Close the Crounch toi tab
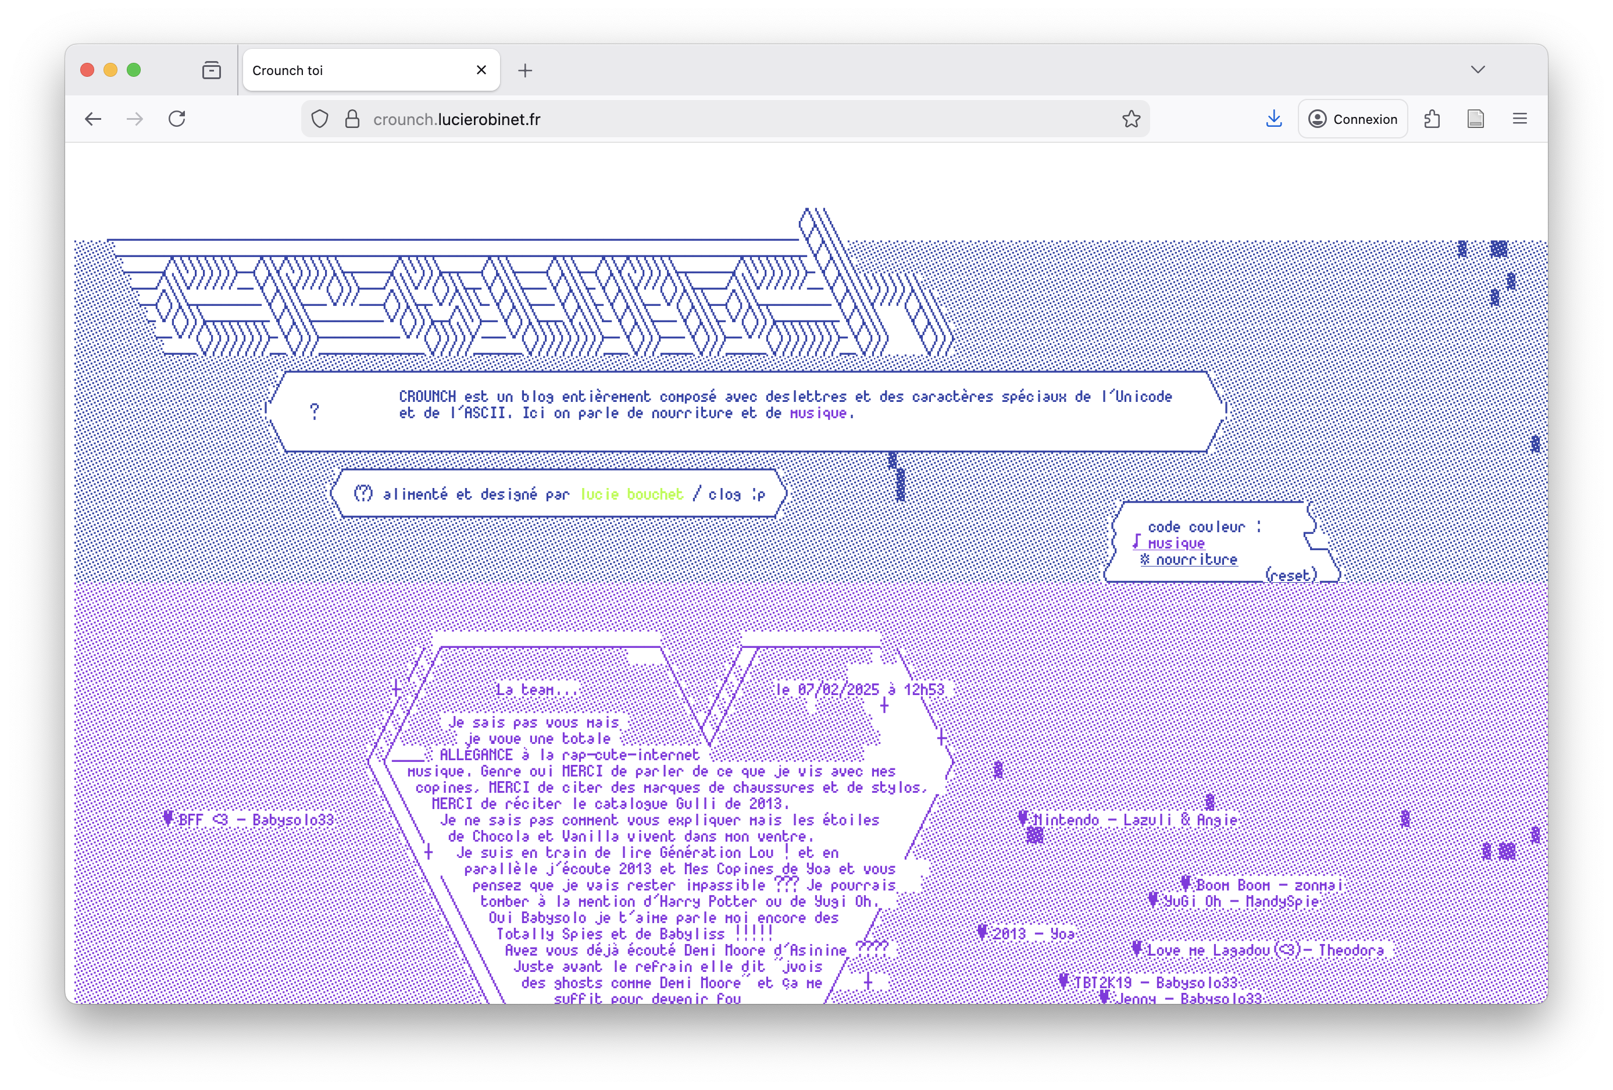 (481, 70)
